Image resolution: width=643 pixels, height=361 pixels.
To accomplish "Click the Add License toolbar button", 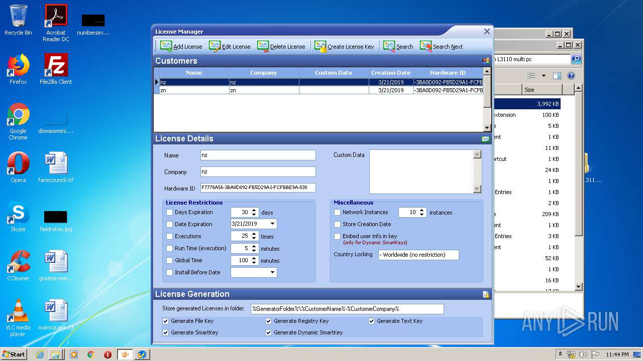I will pos(181,47).
